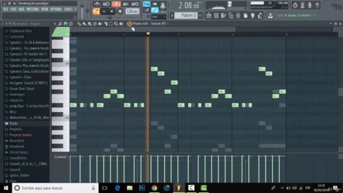
Task: Select the Delete tool in piano roll
Action: pyautogui.click(x=95, y=24)
